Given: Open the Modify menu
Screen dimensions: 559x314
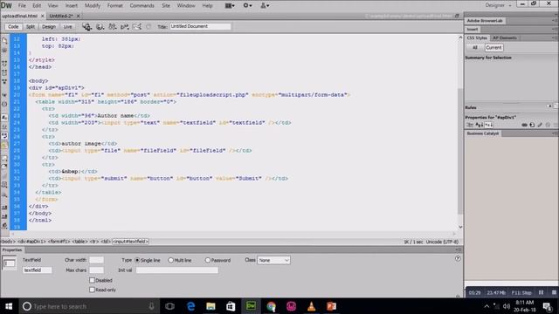Looking at the screenshot, I should (93, 6).
